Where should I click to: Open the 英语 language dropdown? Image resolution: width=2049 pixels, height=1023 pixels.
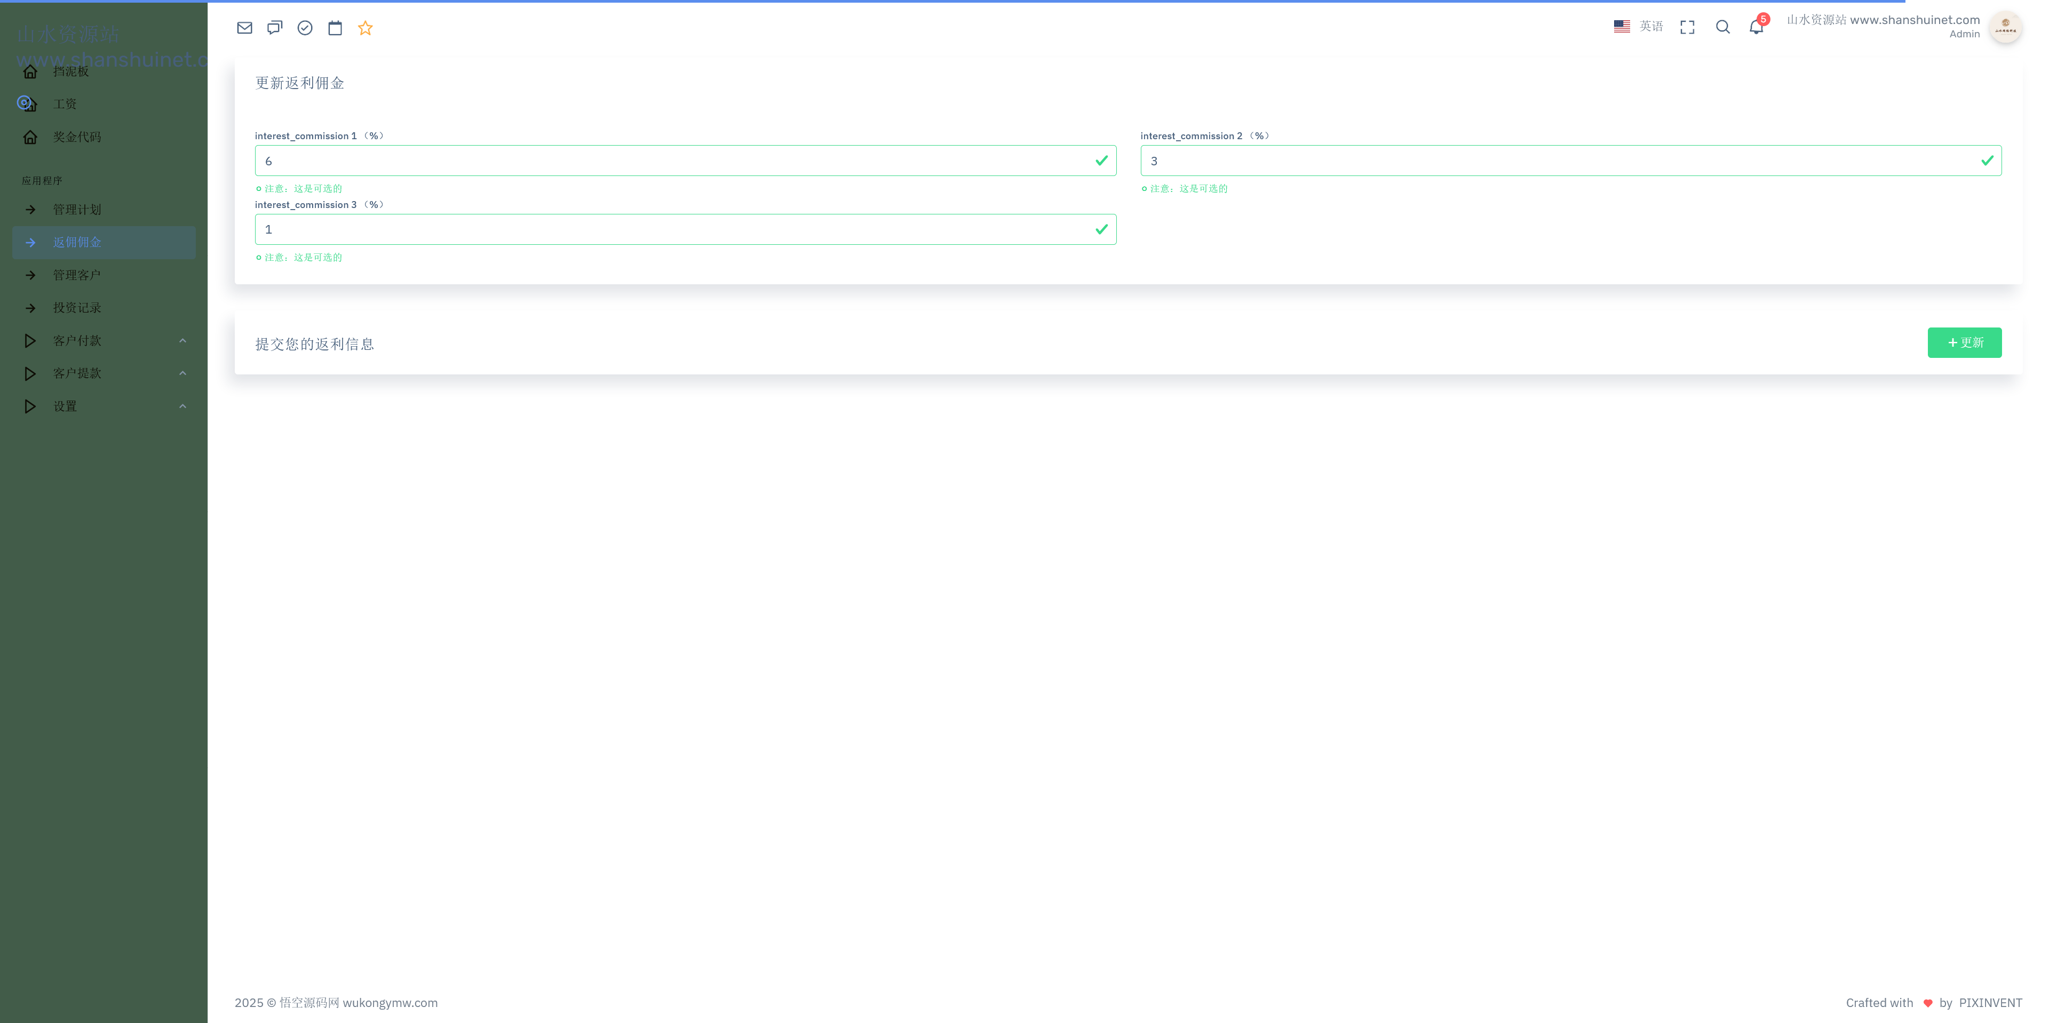click(x=1639, y=26)
